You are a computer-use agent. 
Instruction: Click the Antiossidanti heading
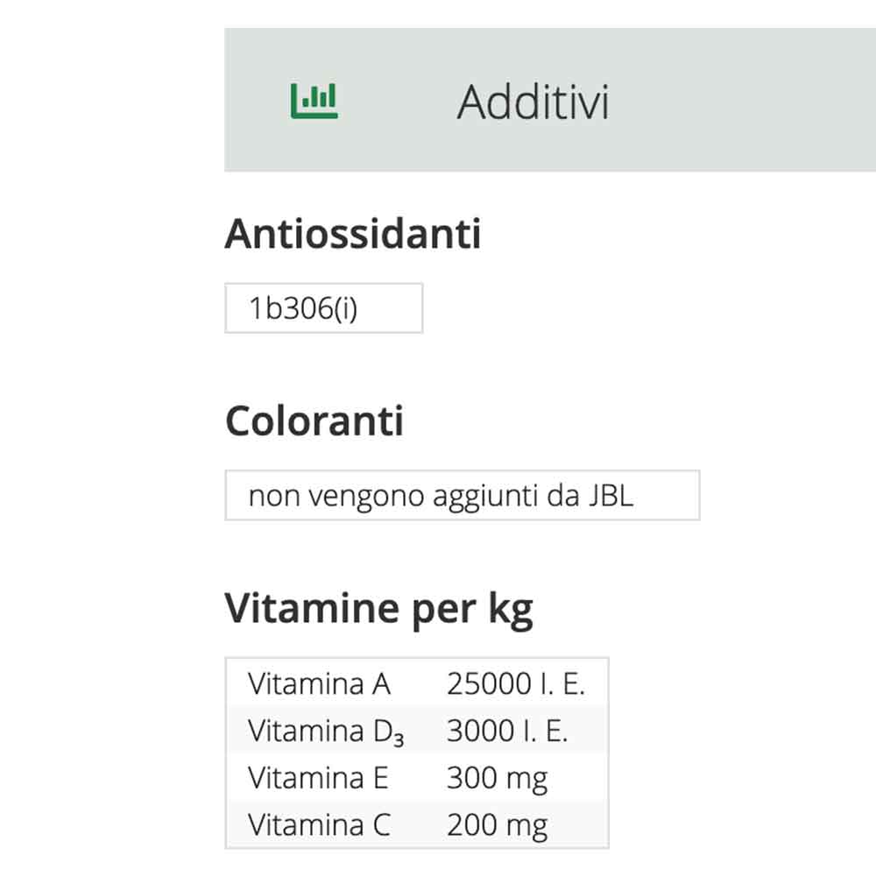[x=352, y=234]
